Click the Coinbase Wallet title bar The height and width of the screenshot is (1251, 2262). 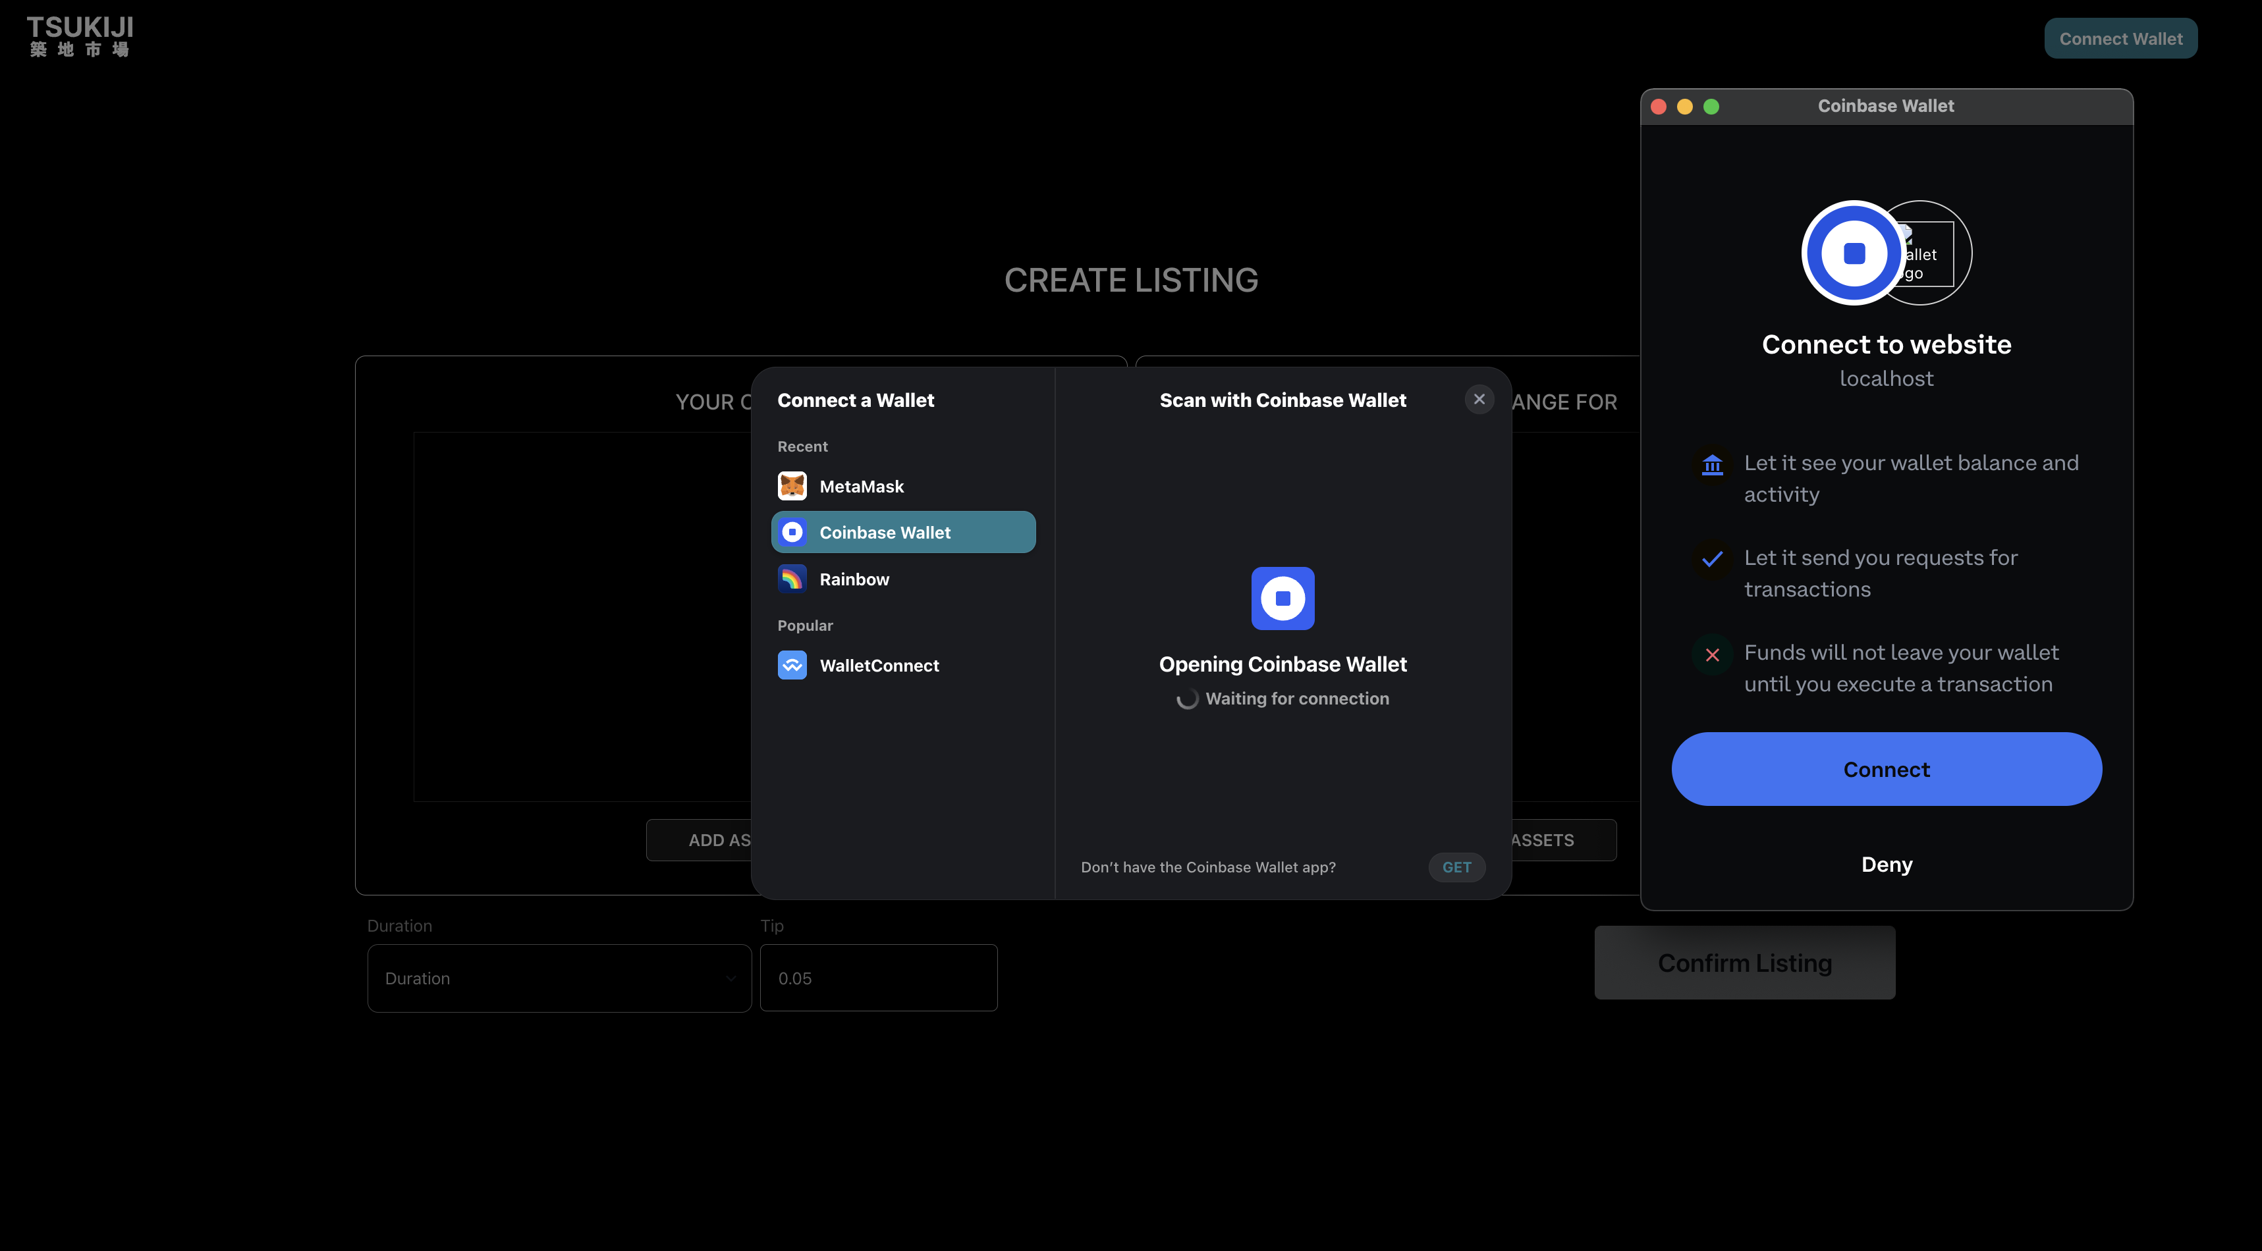(x=1886, y=106)
